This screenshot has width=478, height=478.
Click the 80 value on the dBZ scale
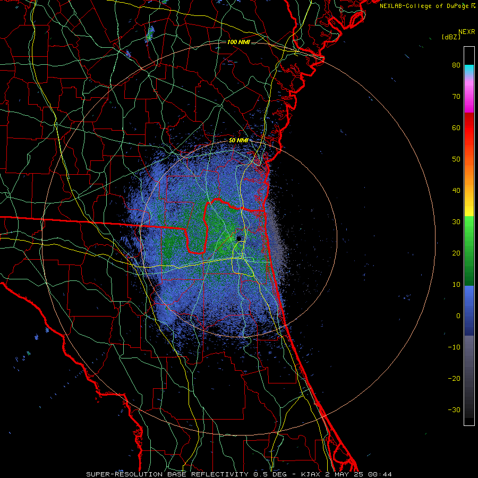[456, 65]
